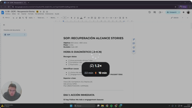Select the paint format tool

click(26, 18)
